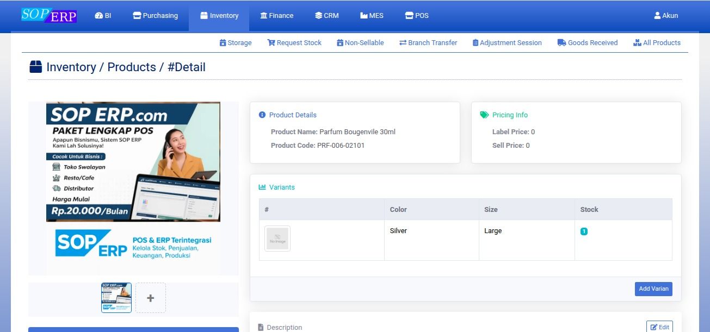Image resolution: width=710 pixels, height=332 pixels.
Task: Select the small product image thumbnail
Action: 116,298
